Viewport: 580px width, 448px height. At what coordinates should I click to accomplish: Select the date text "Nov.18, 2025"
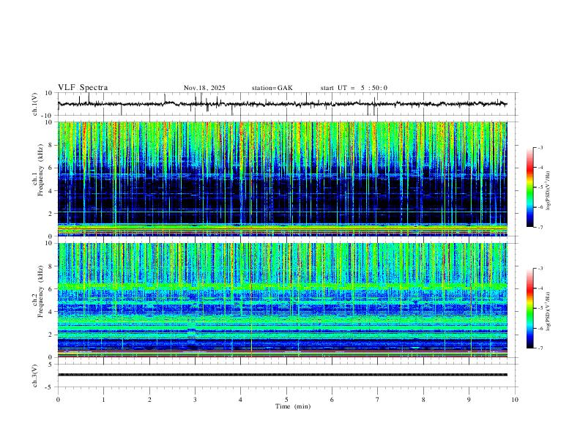[204, 88]
